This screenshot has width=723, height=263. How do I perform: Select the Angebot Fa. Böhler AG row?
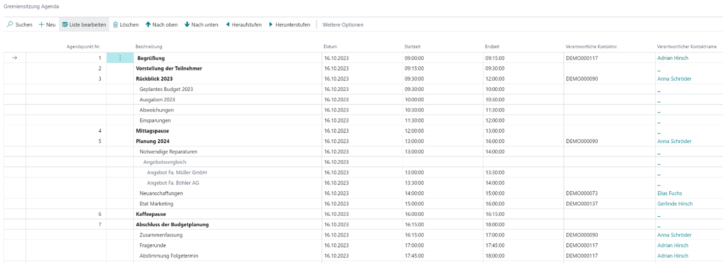tap(173, 183)
